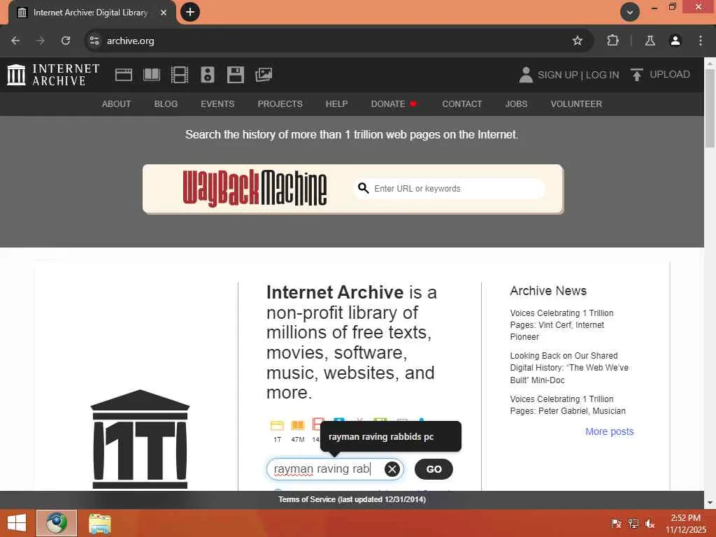Open the Terms of Service link

(x=352, y=499)
